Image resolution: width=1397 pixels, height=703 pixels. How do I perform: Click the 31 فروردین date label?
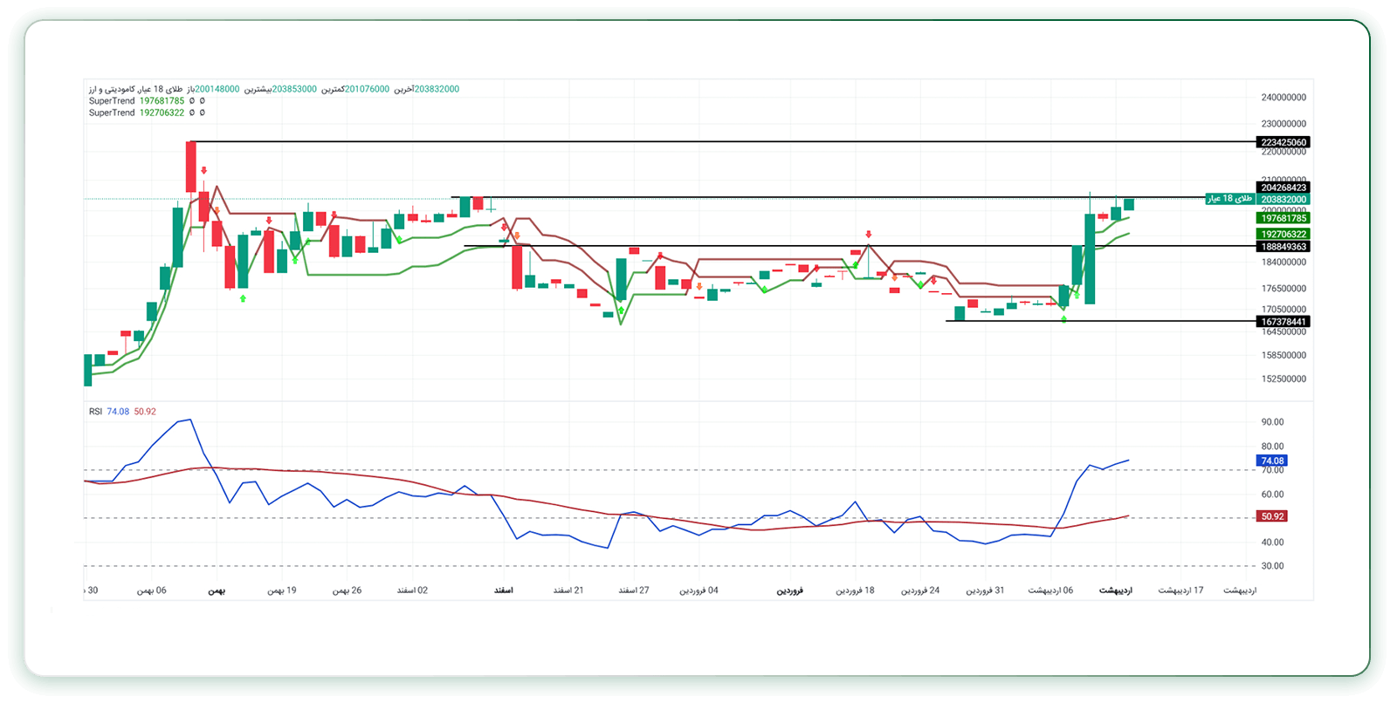click(985, 590)
